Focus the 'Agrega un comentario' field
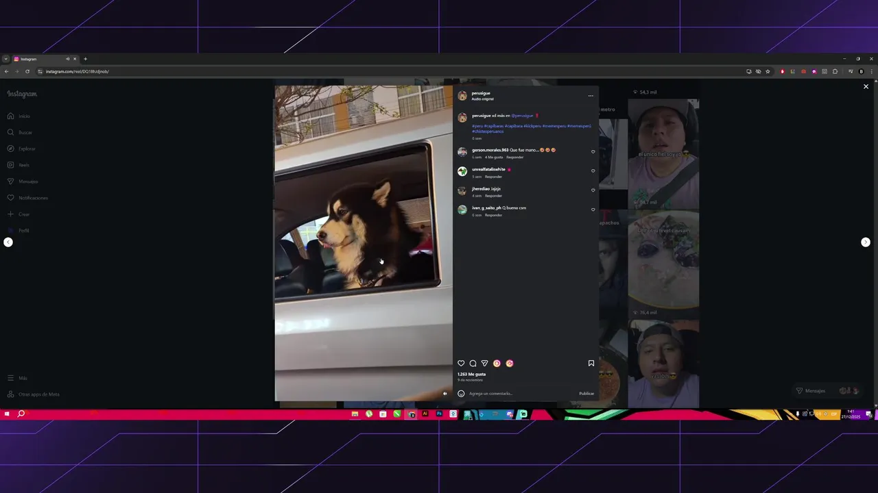The width and height of the screenshot is (878, 493). [x=521, y=394]
